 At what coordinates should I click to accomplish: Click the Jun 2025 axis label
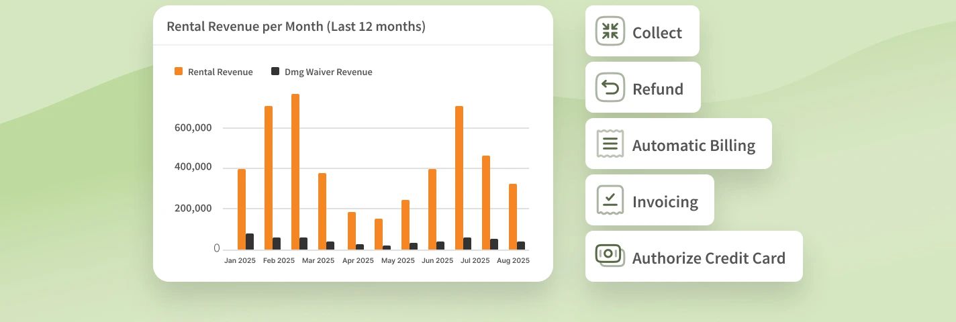click(438, 260)
